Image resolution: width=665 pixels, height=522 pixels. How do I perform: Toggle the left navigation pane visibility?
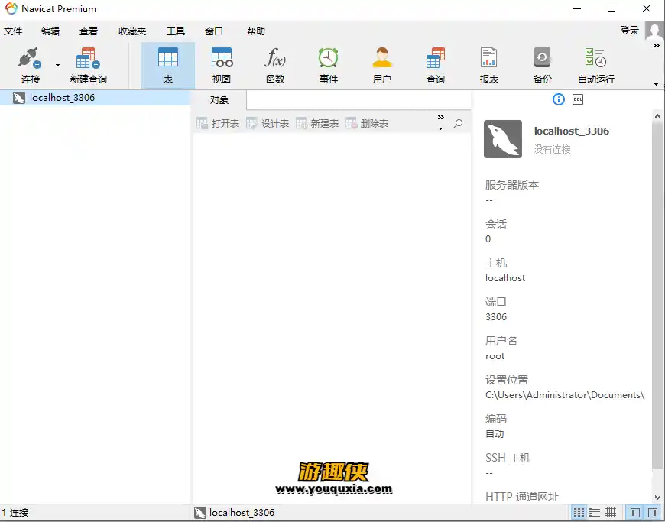(635, 513)
